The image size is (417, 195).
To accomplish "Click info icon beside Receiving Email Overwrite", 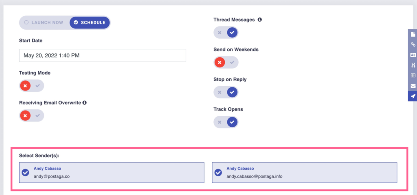I will (85, 103).
